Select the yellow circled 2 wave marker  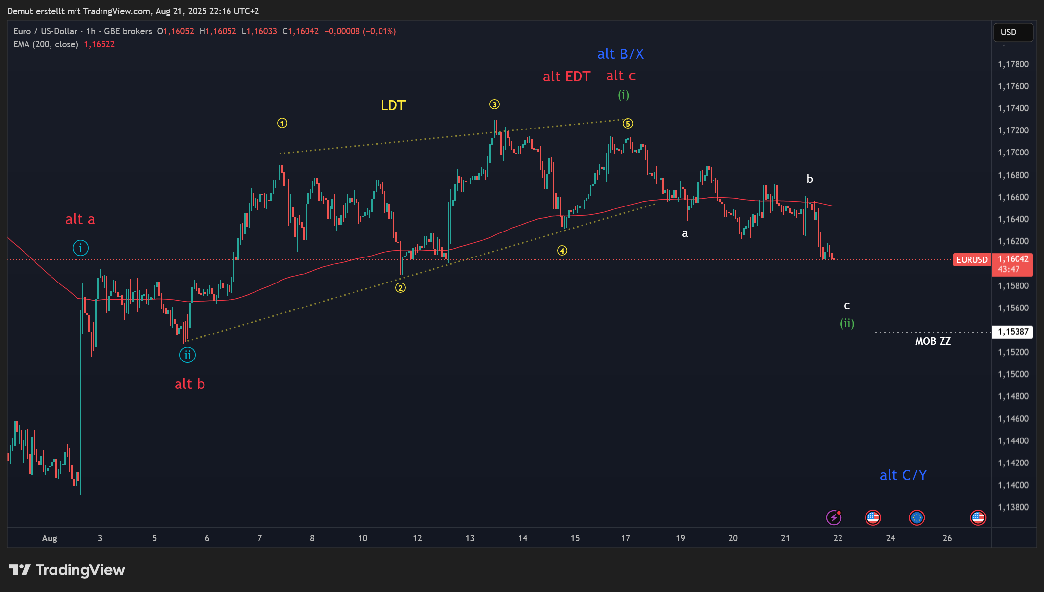click(401, 288)
